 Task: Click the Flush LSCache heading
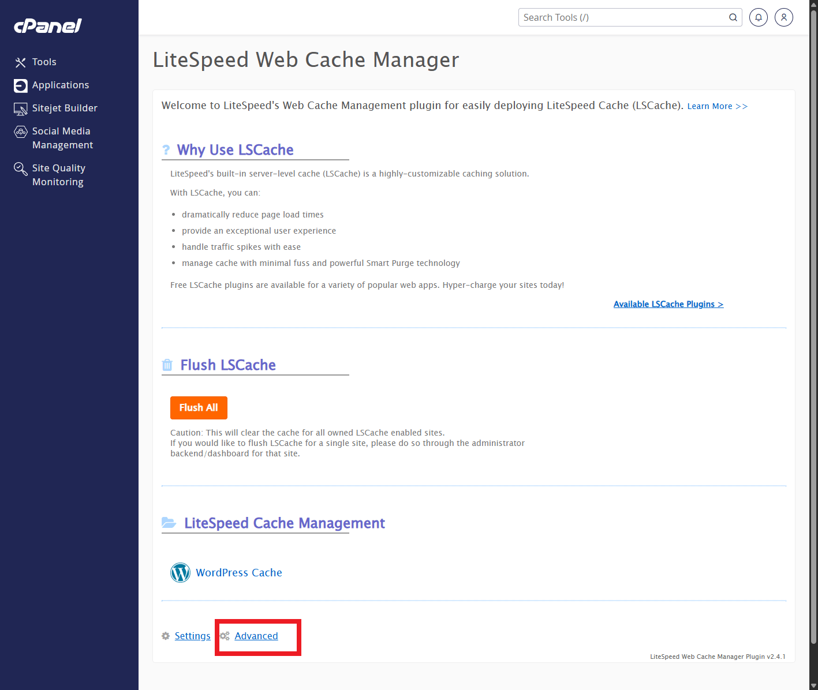coord(228,365)
